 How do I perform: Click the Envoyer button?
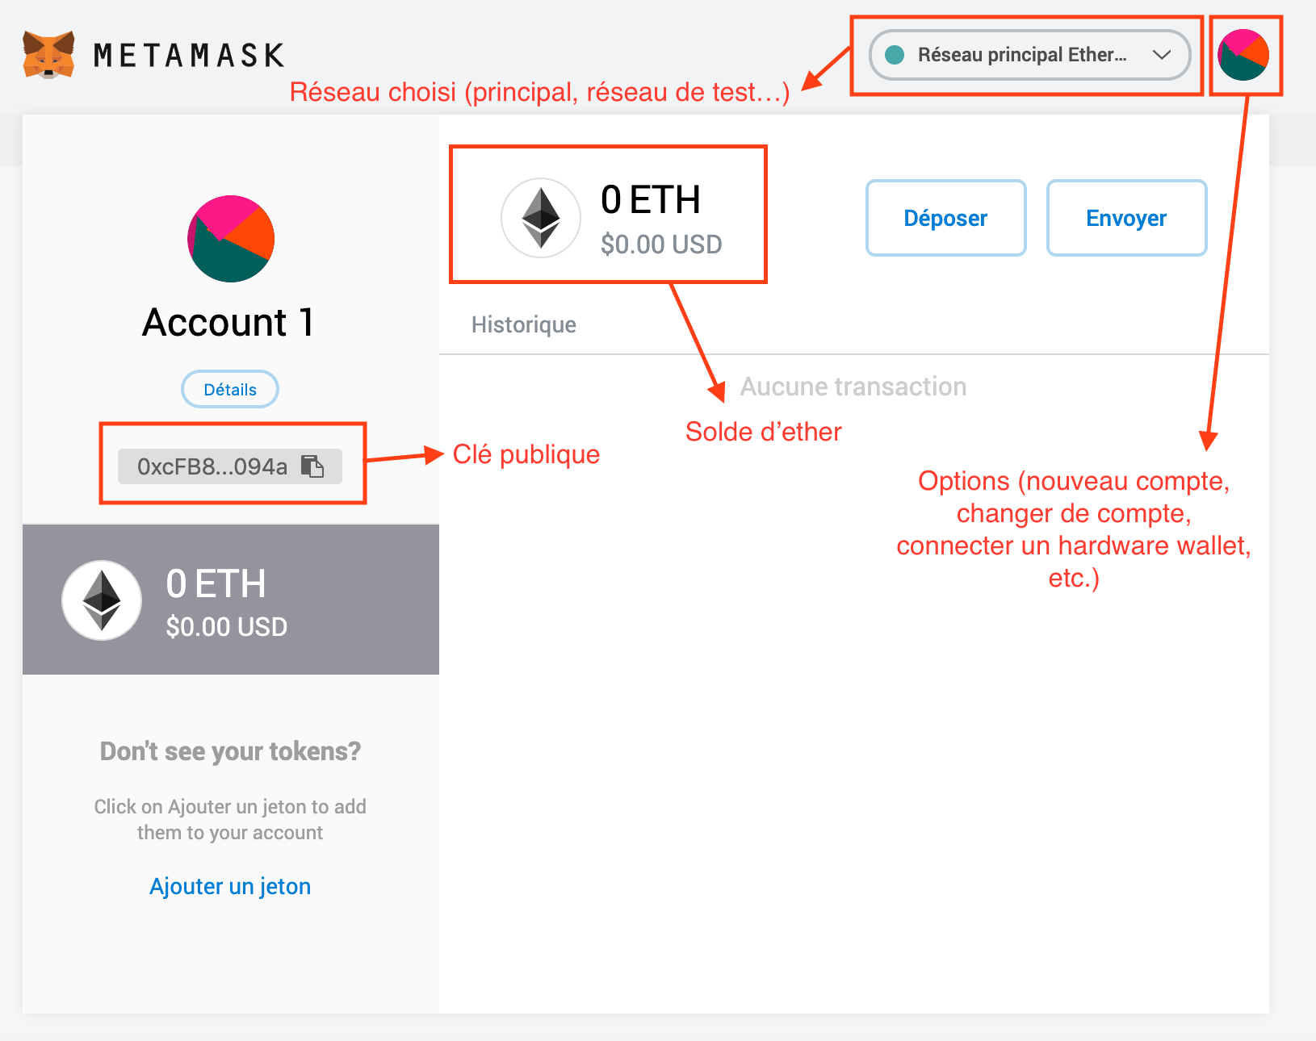tap(1127, 218)
